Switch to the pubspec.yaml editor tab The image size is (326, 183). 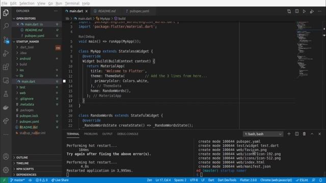[x=139, y=11]
